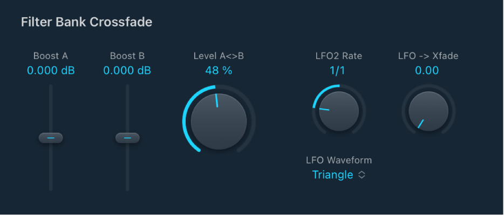Viewport: 504px width, 216px height.
Task: Click the LFO Waveform label
Action: tap(339, 160)
